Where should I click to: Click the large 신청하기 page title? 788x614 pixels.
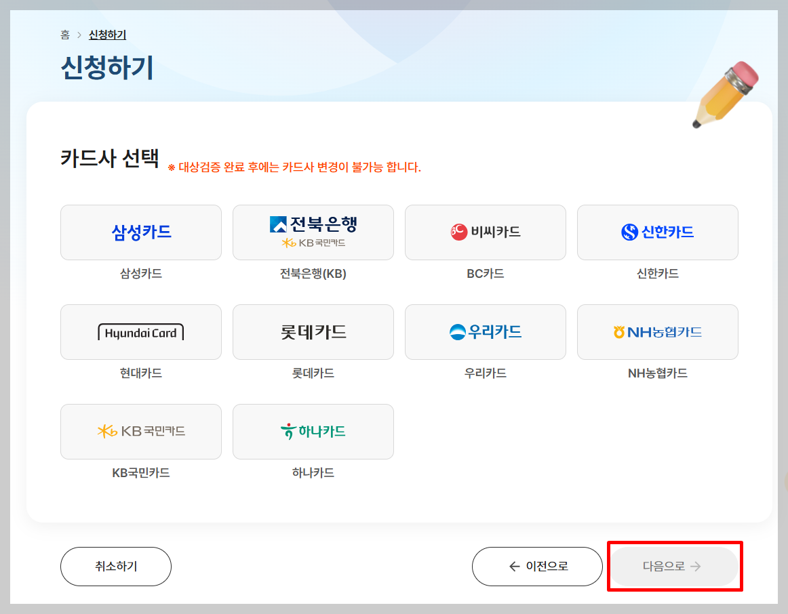tap(107, 67)
